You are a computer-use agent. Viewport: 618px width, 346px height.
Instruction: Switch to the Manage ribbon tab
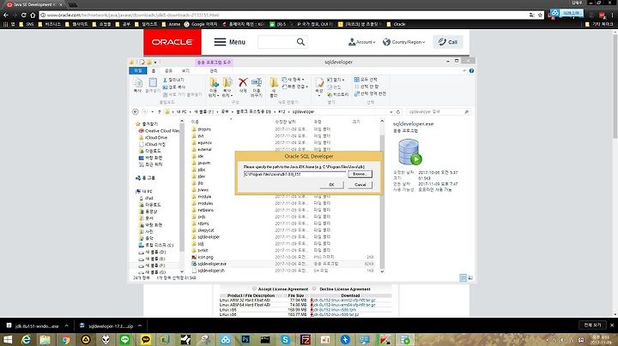tap(214, 71)
